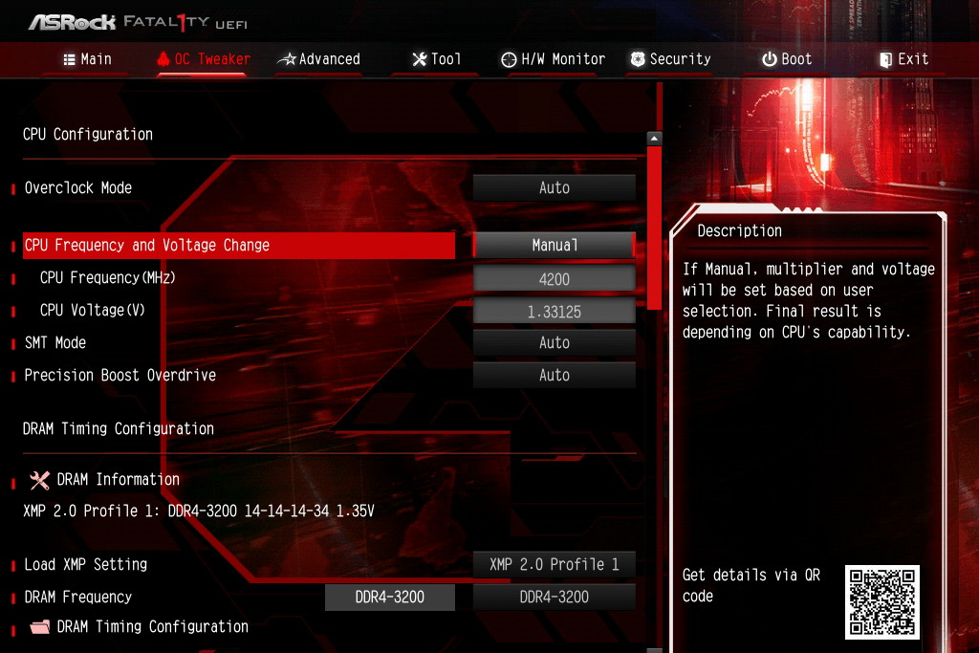
Task: Open the Boot tab
Action: (787, 59)
